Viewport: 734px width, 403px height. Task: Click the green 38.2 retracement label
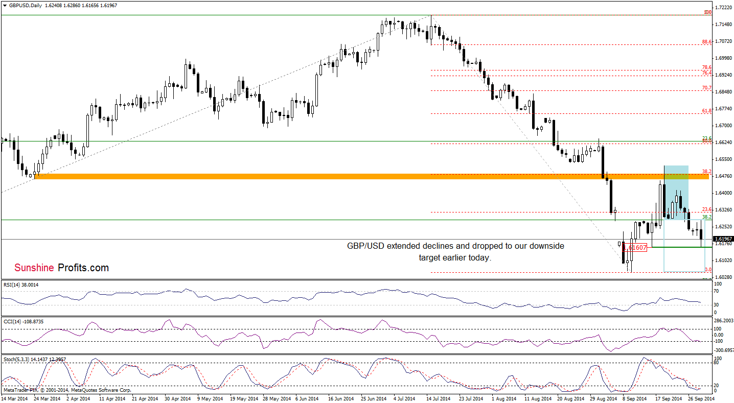coord(707,217)
